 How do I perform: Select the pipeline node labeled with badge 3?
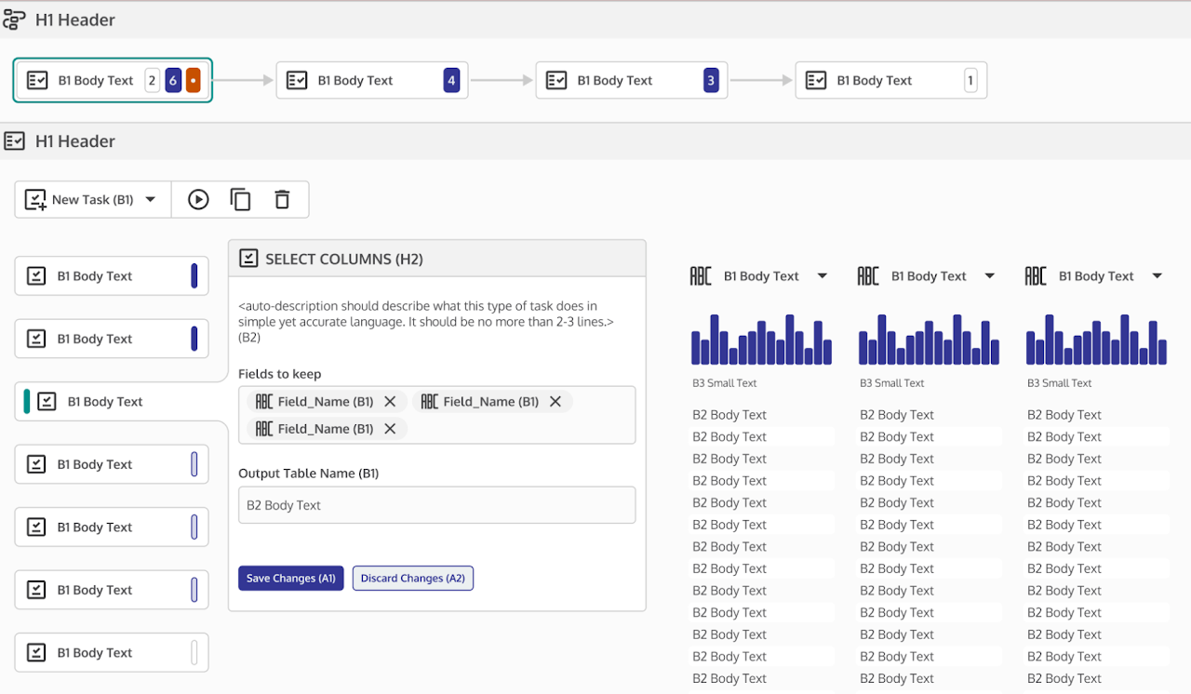tap(632, 80)
